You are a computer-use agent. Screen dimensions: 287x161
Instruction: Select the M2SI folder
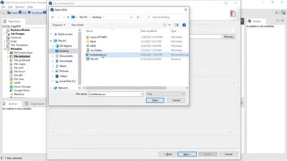93,46
